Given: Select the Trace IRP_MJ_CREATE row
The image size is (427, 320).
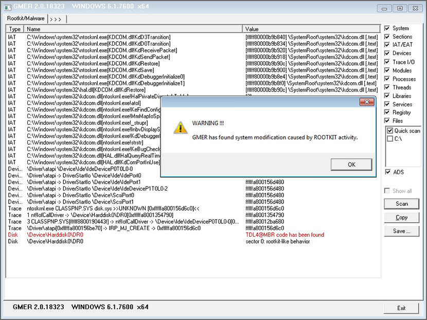Looking at the screenshot, I should [x=193, y=229].
